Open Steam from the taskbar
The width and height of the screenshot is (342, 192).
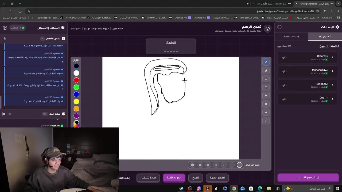(181, 189)
